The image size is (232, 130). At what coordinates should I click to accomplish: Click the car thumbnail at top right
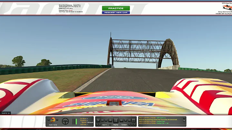[x=227, y=7]
